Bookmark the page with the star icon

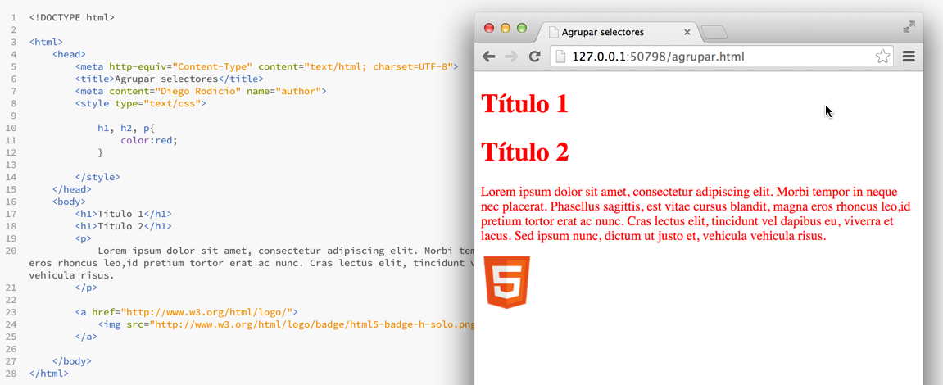click(x=882, y=57)
